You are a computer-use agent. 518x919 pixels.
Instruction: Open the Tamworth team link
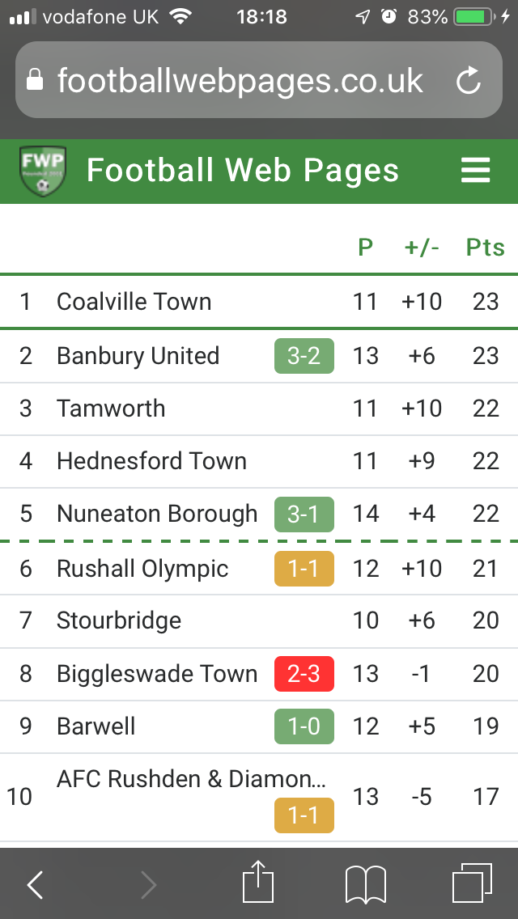(x=111, y=409)
